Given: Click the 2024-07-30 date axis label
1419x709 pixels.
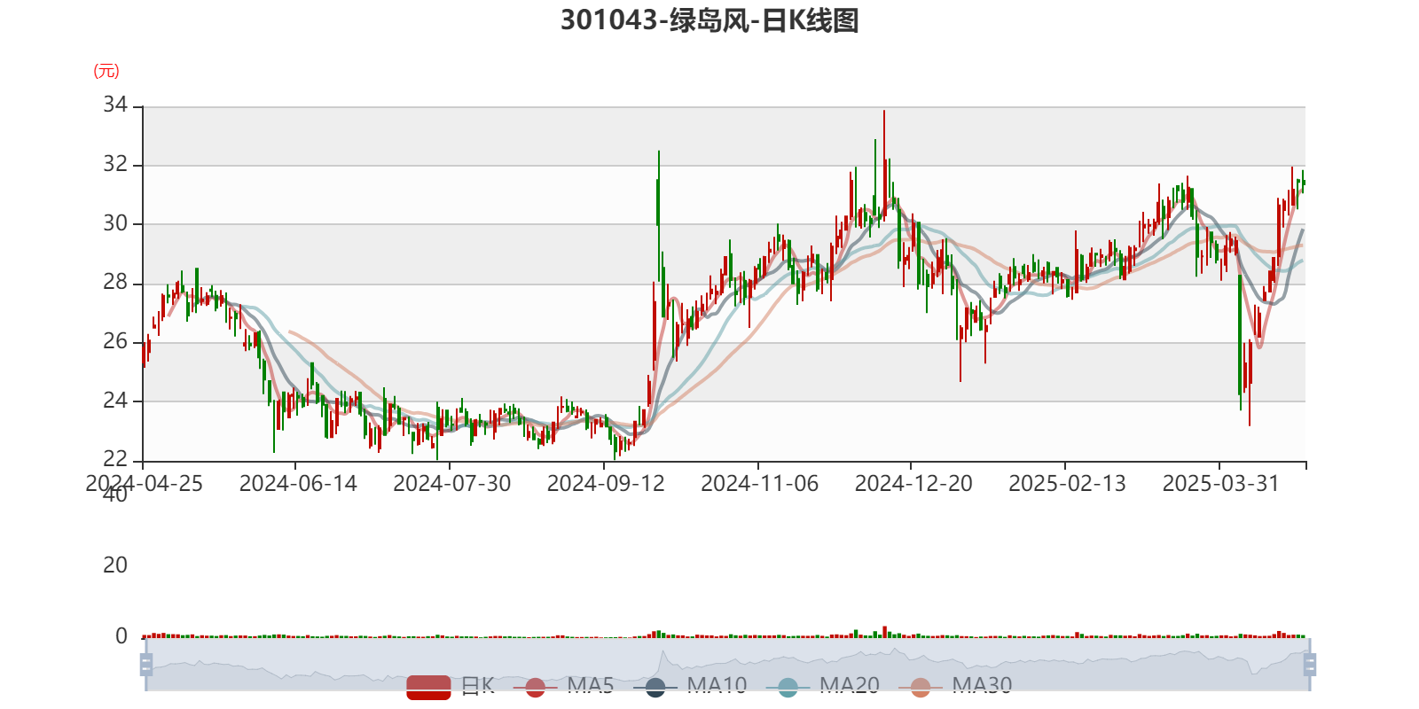Looking at the screenshot, I should pyautogui.click(x=451, y=484).
